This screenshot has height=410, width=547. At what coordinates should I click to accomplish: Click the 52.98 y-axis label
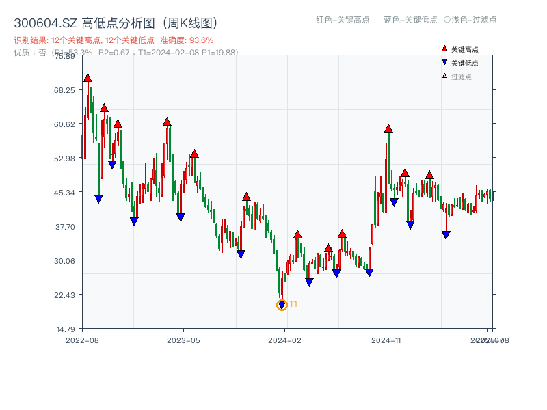pyautogui.click(x=64, y=159)
